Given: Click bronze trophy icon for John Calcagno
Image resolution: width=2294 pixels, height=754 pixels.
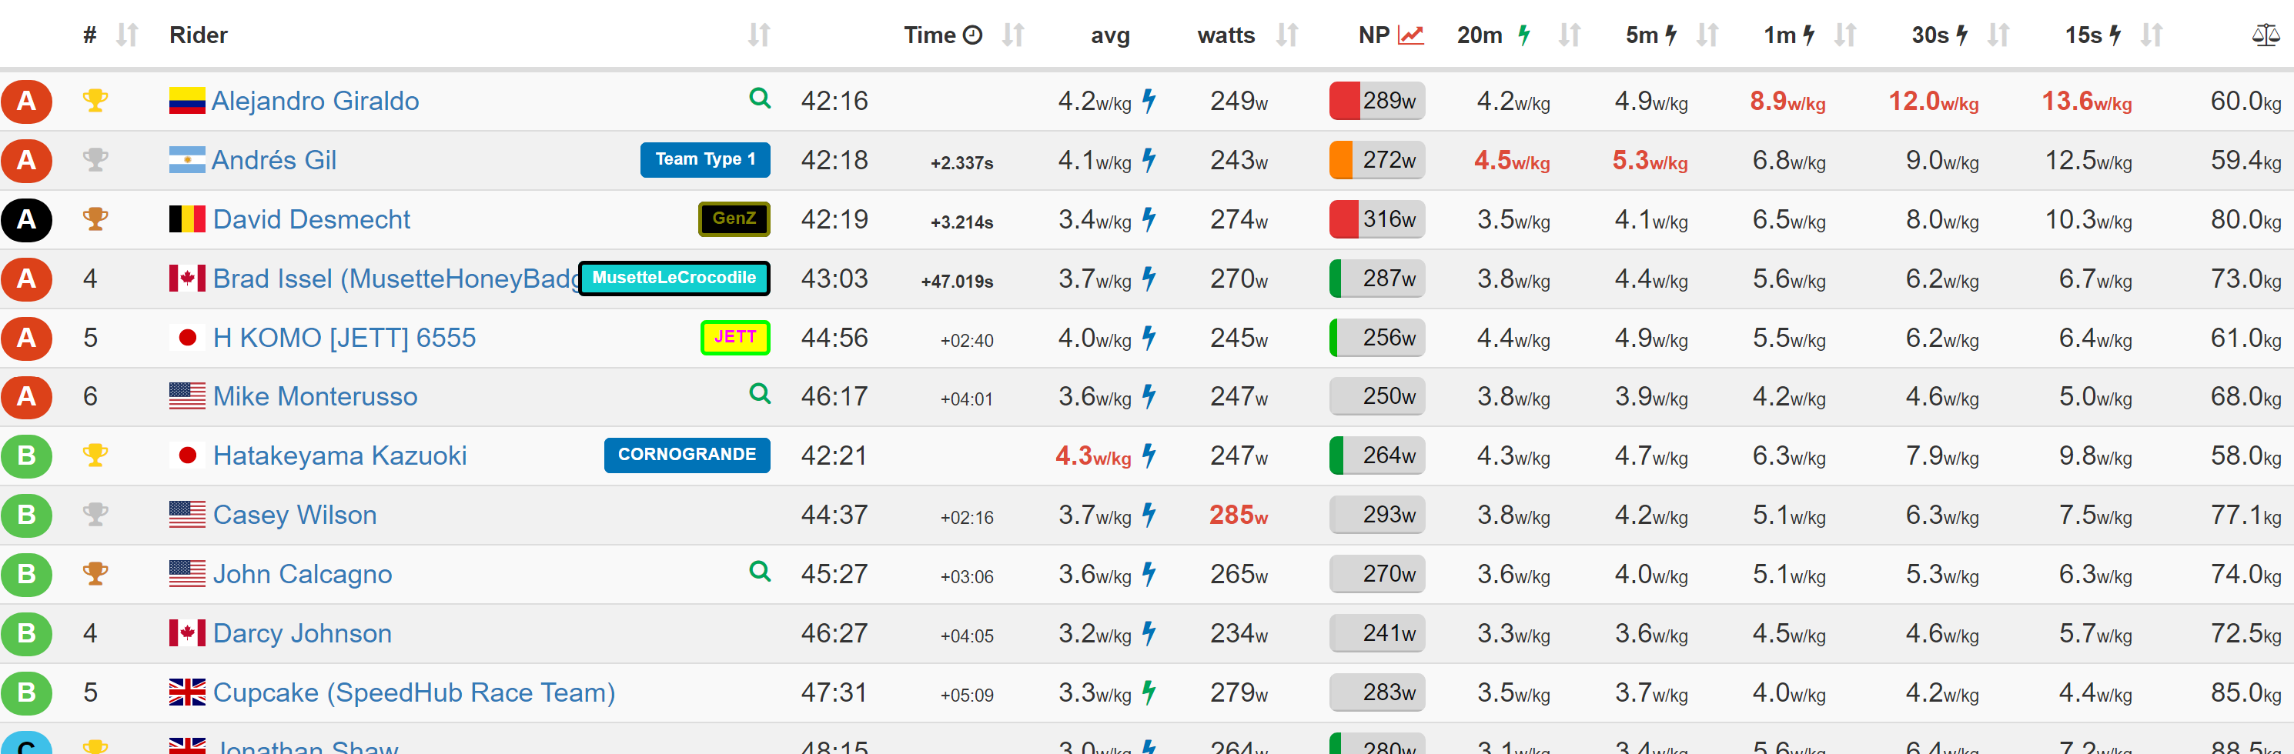Looking at the screenshot, I should pos(95,573).
